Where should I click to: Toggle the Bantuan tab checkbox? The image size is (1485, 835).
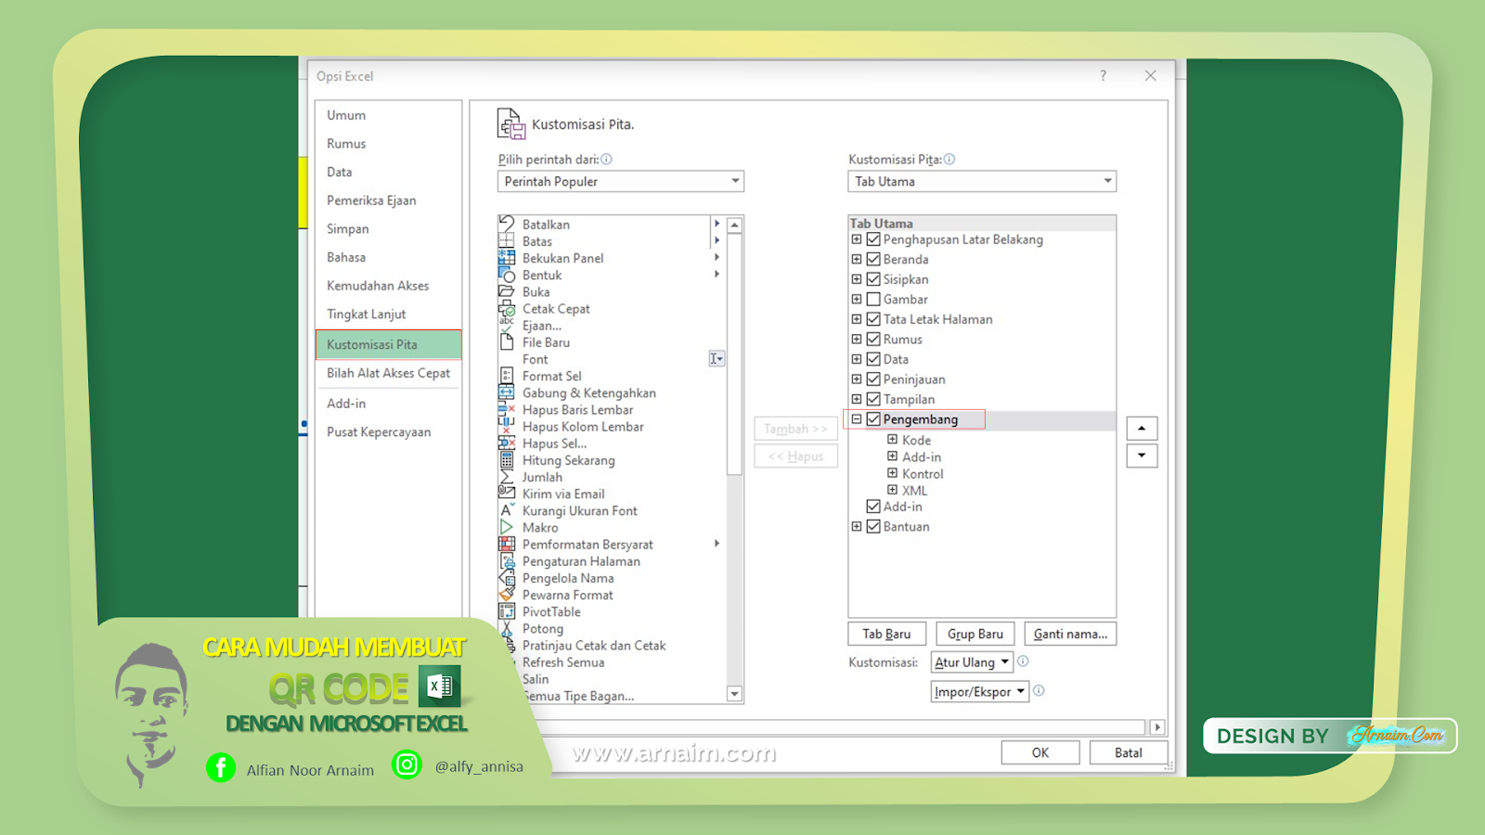point(873,527)
